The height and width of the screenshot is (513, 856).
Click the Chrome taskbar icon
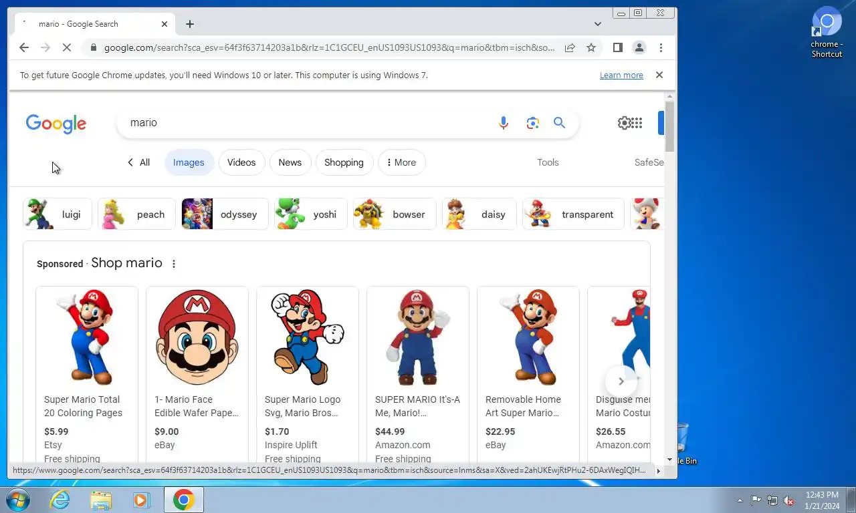(x=183, y=500)
